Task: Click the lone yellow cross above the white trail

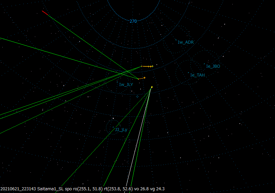Action: pyautogui.click(x=152, y=87)
